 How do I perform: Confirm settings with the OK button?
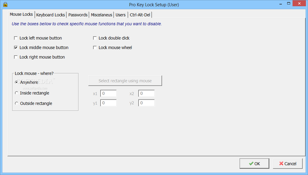coord(254,164)
